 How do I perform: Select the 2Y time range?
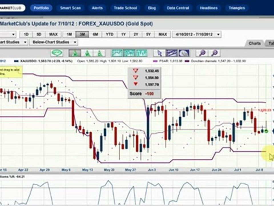136,34
